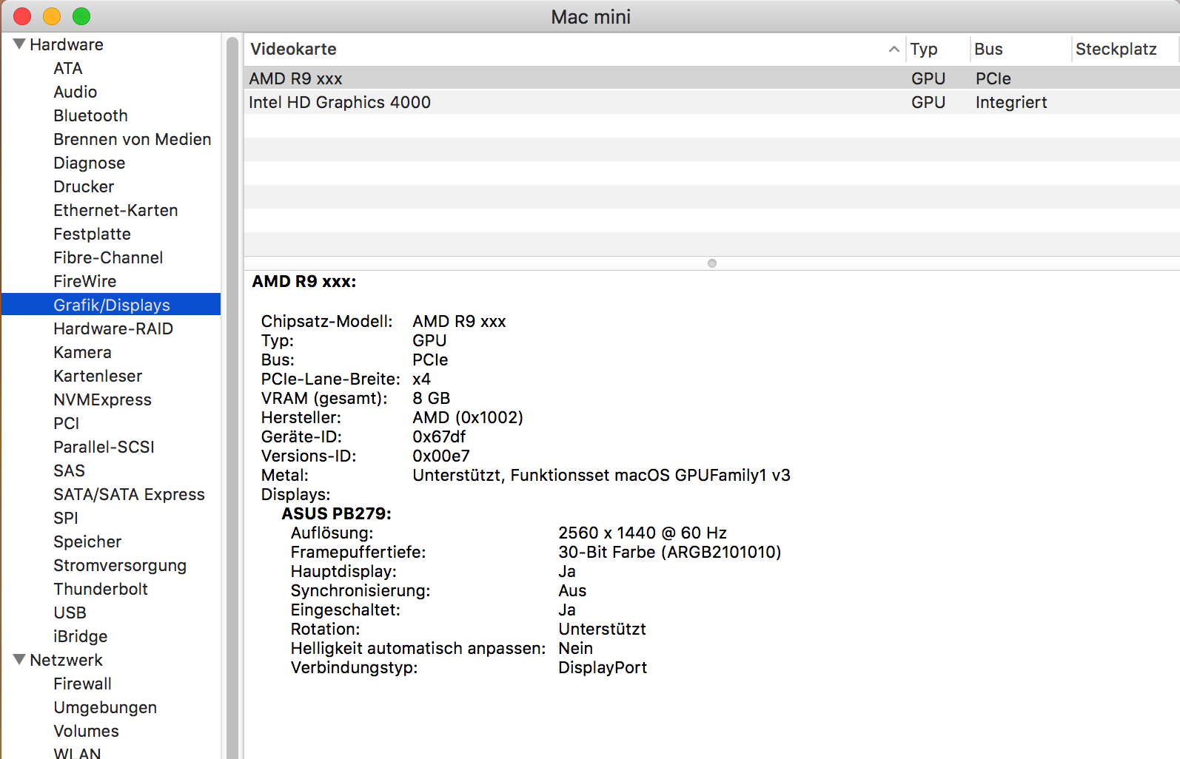Click the ASUS PB279 display heading
1180x759 pixels.
tap(336, 513)
